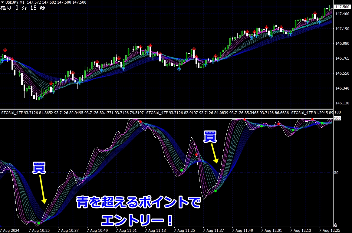Select the blue up arrow near 11:25 candles
Image resolution: width=352 pixels, height=233 pixels.
pos(179,69)
